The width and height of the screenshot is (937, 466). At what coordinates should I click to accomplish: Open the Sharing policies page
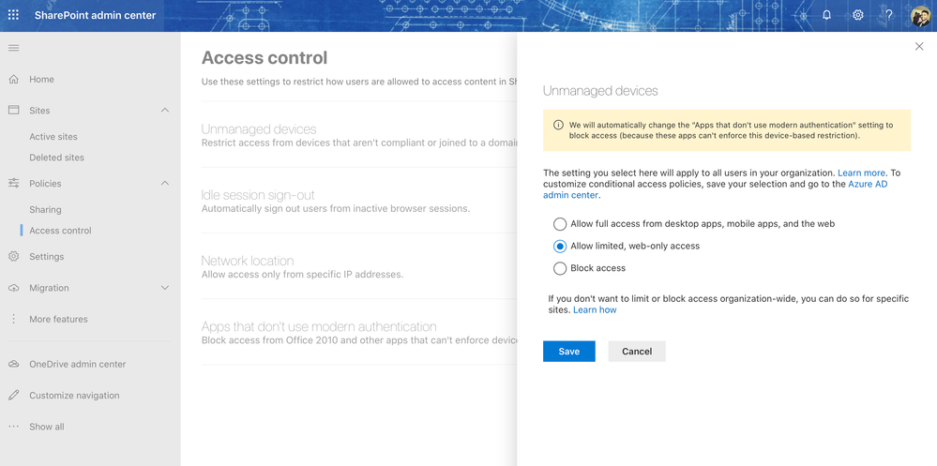(x=45, y=210)
